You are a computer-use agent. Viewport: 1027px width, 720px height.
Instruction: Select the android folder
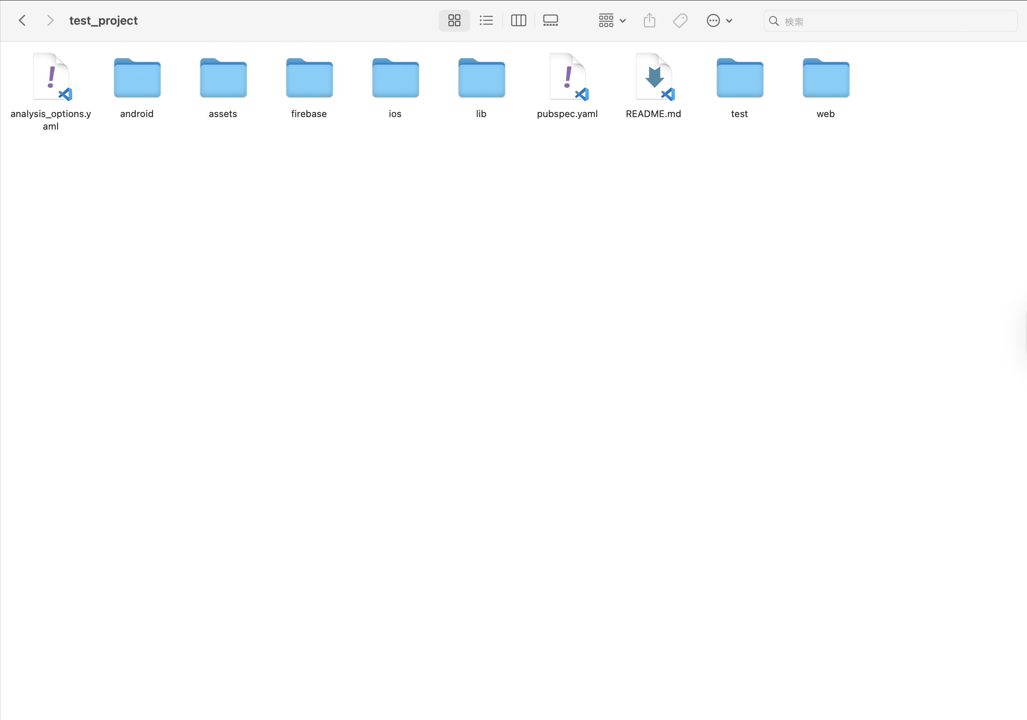pyautogui.click(x=137, y=78)
